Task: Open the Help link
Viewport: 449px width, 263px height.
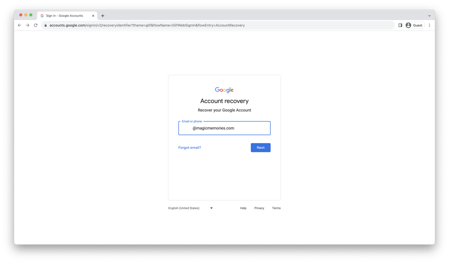Action: coord(243,208)
